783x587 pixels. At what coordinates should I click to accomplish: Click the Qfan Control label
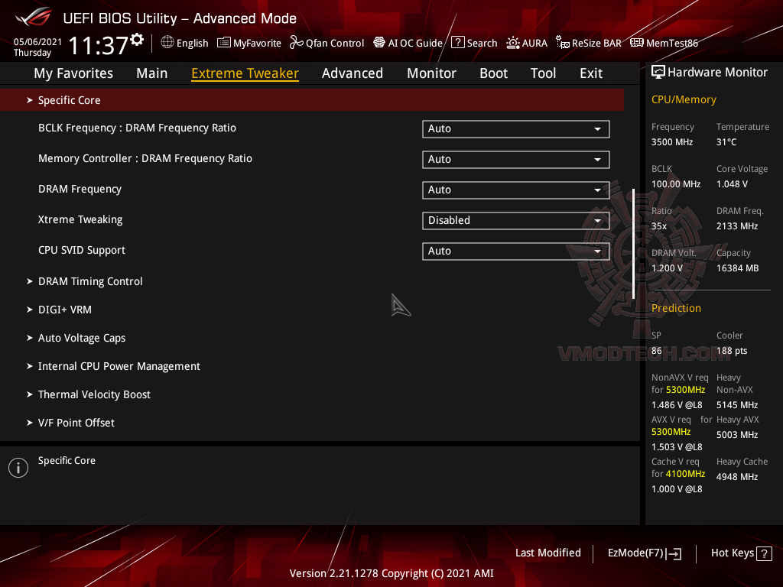point(335,44)
